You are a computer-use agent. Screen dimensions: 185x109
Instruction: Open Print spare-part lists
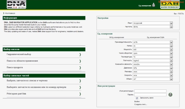click(x=16, y=94)
